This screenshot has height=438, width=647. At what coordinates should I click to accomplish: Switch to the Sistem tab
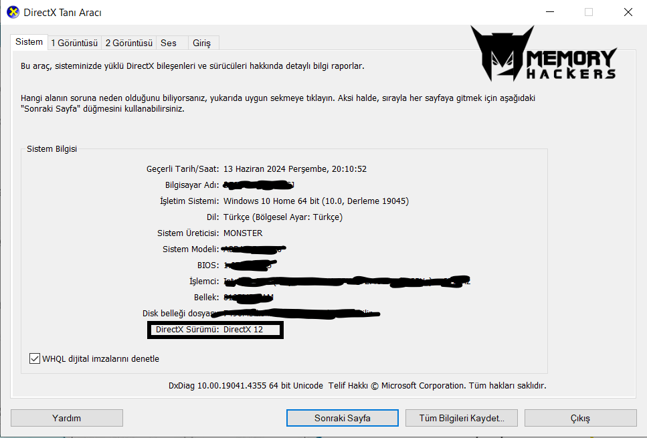point(29,42)
